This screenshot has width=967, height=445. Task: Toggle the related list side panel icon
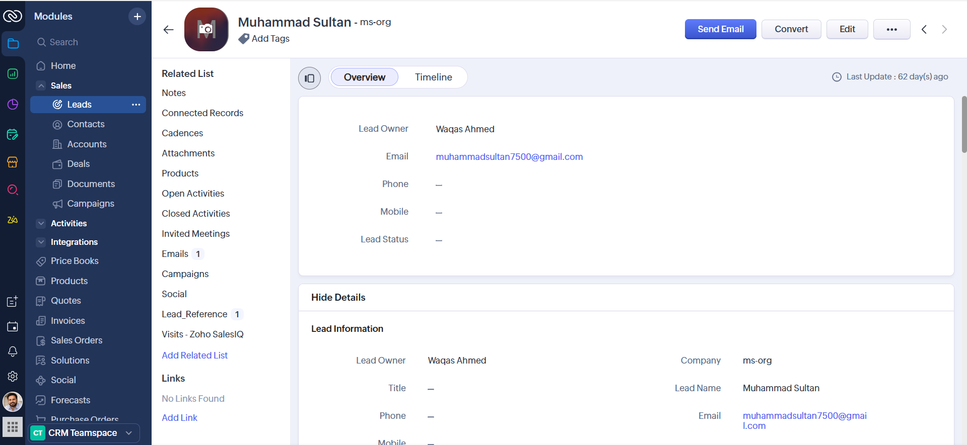(x=309, y=78)
